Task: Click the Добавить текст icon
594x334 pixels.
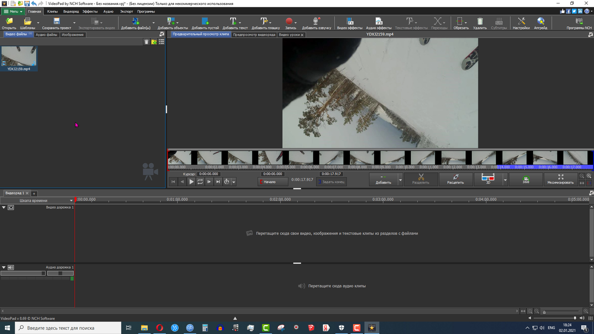Action: tap(233, 22)
